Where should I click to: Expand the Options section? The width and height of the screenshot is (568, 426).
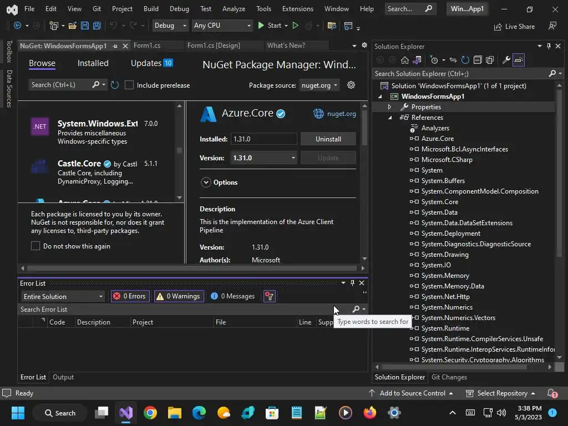click(x=206, y=182)
